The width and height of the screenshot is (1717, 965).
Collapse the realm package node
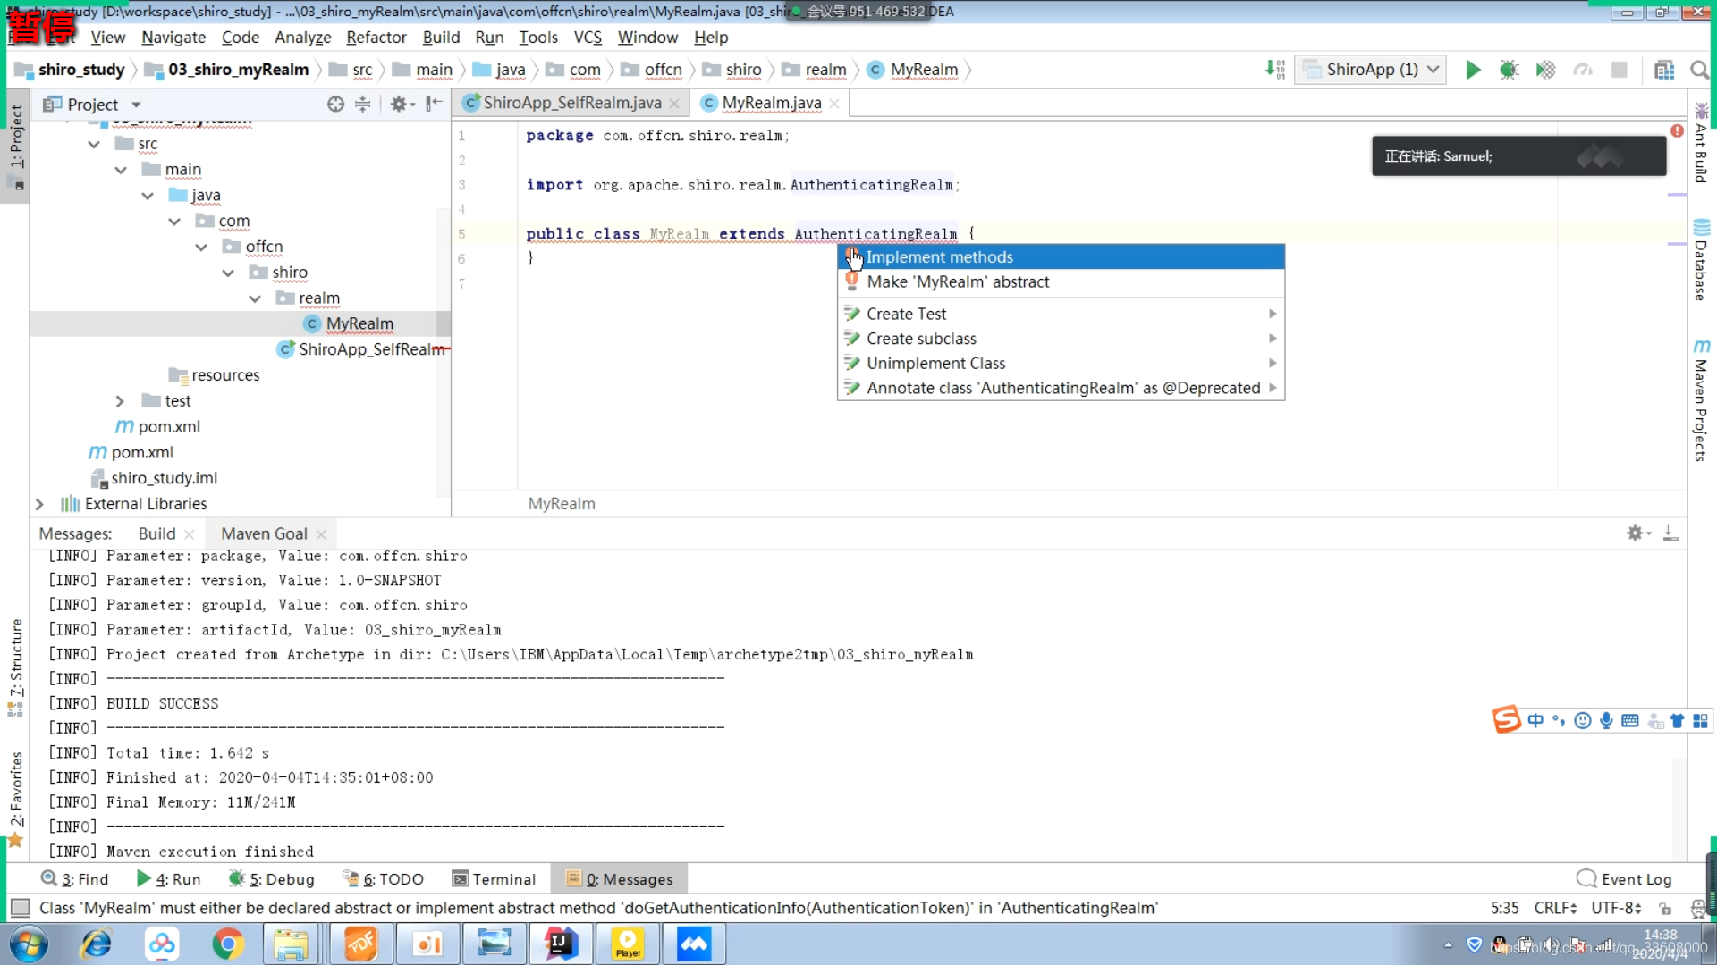pos(255,298)
